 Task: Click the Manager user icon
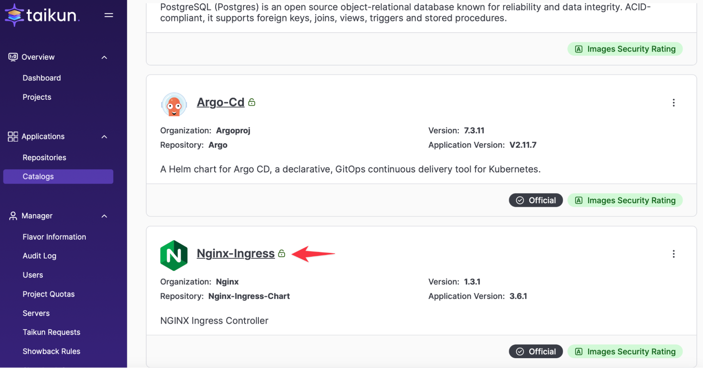pos(13,216)
